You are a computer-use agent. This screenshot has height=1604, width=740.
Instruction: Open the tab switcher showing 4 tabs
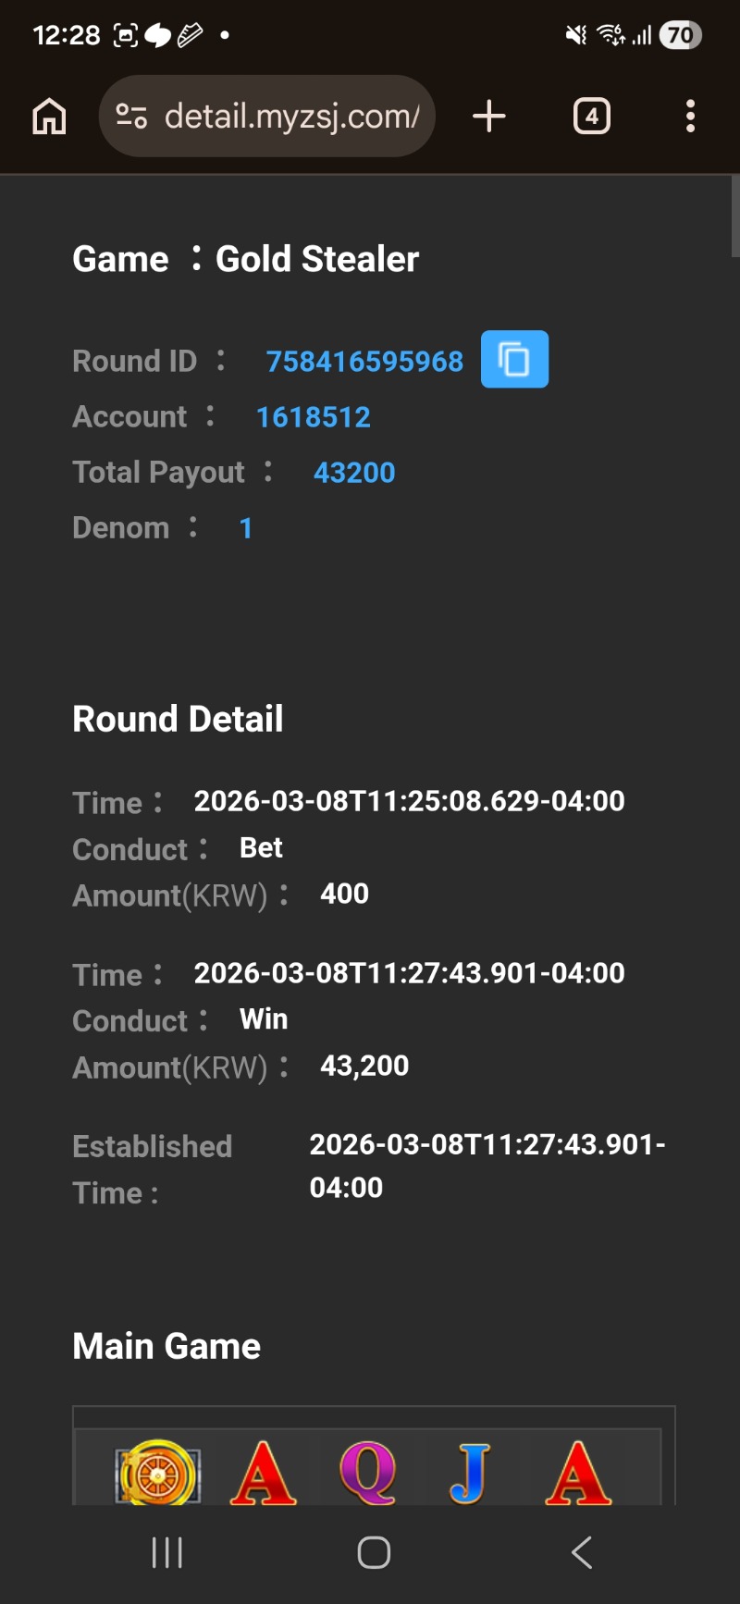tap(592, 117)
